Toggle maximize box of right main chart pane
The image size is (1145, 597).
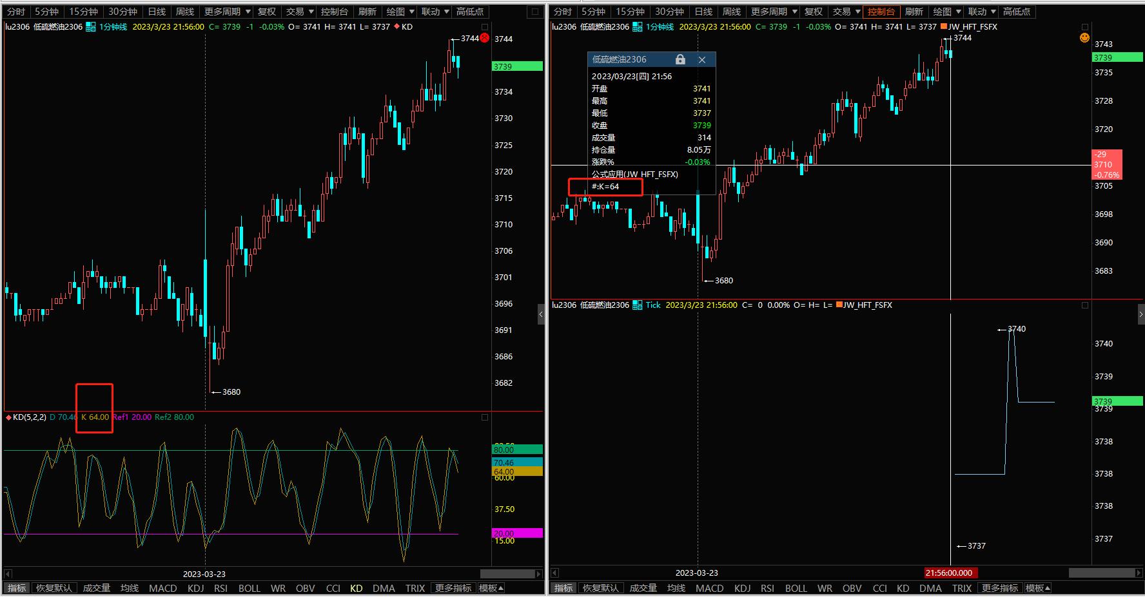(x=1085, y=27)
